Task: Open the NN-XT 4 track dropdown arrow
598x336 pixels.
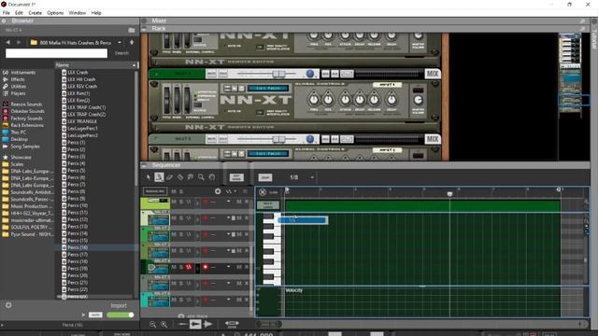Action: pos(228,267)
